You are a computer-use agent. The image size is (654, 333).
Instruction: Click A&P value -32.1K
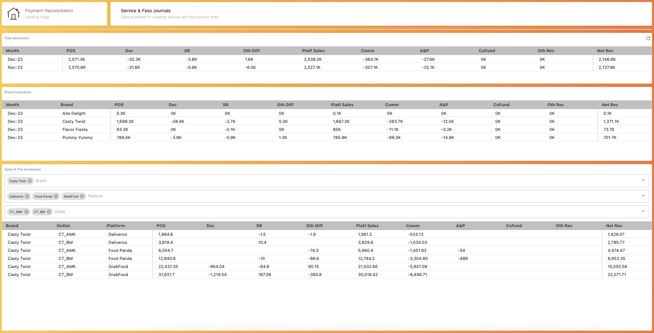(428, 67)
